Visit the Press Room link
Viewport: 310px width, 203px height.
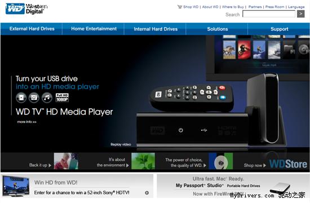[274, 7]
